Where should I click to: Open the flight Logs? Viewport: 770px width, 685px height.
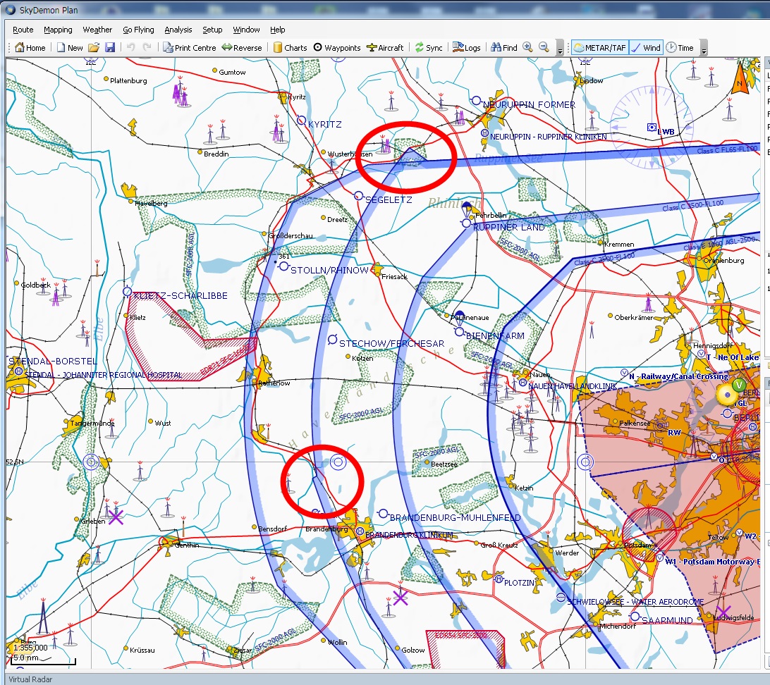(x=466, y=48)
